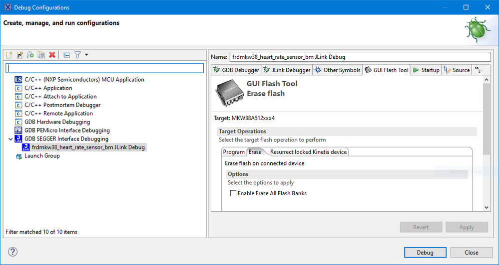The height and width of the screenshot is (265, 499).
Task: Select GDB PEMicro Interface Debugging entry
Action: tap(67, 131)
